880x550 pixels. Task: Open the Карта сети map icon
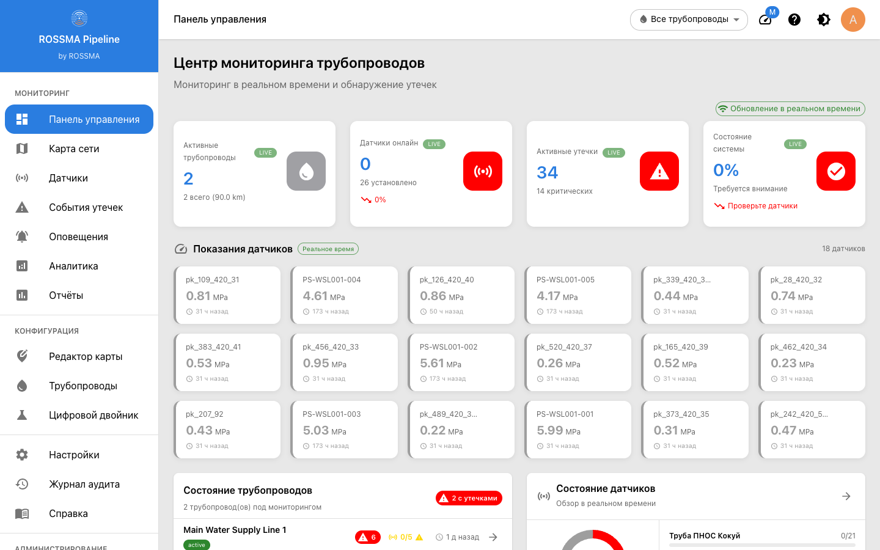23,148
